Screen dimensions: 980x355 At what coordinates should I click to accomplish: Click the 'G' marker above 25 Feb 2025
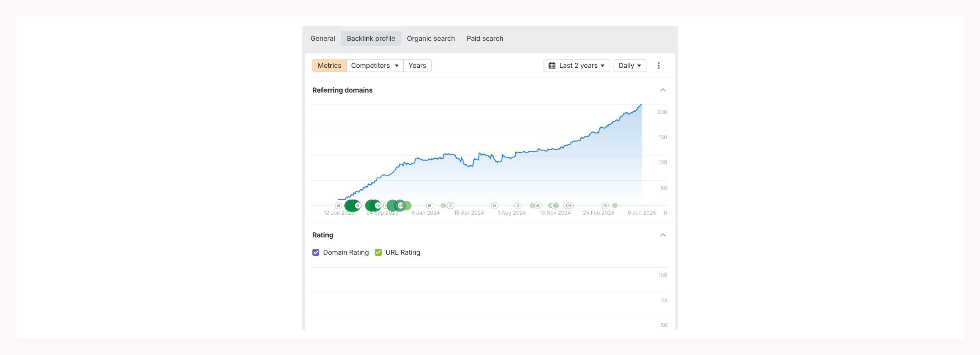(x=605, y=206)
